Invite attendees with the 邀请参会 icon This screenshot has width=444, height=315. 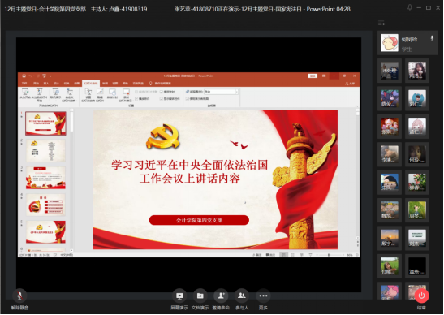coord(221,296)
